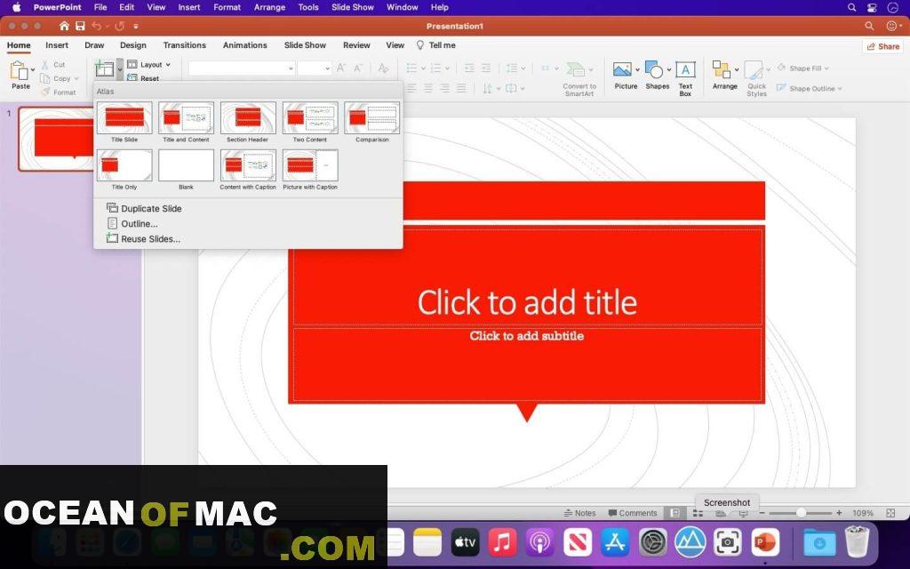Click the Share button
Screen dimensions: 910x569
point(882,46)
